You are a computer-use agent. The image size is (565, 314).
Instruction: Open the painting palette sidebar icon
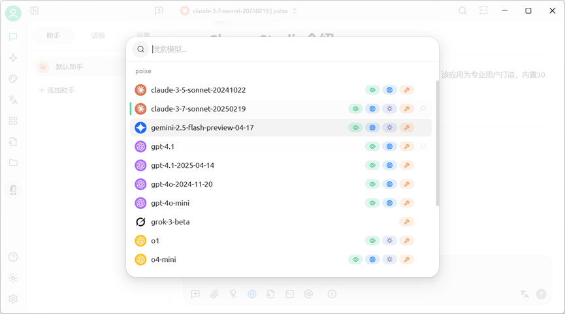point(13,79)
